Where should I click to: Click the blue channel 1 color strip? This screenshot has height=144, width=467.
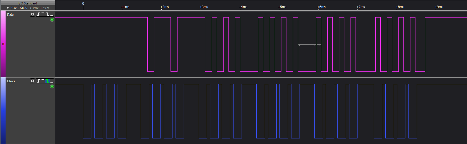tap(3, 111)
